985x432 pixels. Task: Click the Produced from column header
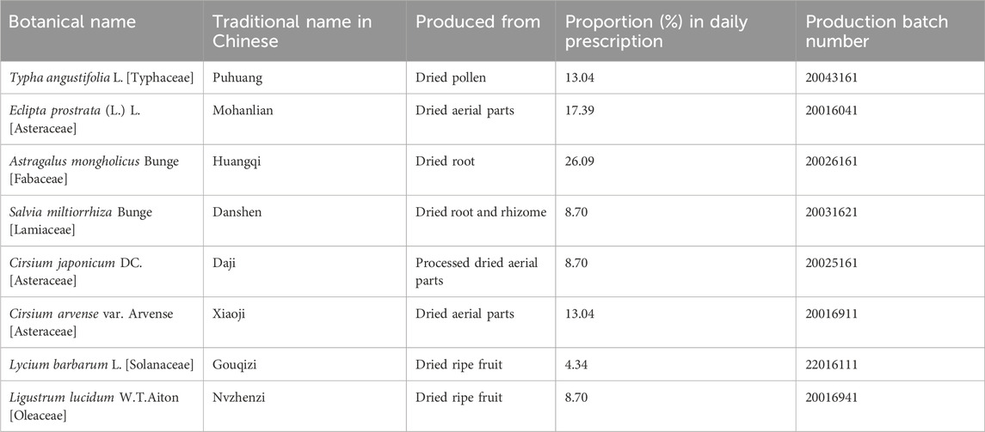click(x=477, y=22)
